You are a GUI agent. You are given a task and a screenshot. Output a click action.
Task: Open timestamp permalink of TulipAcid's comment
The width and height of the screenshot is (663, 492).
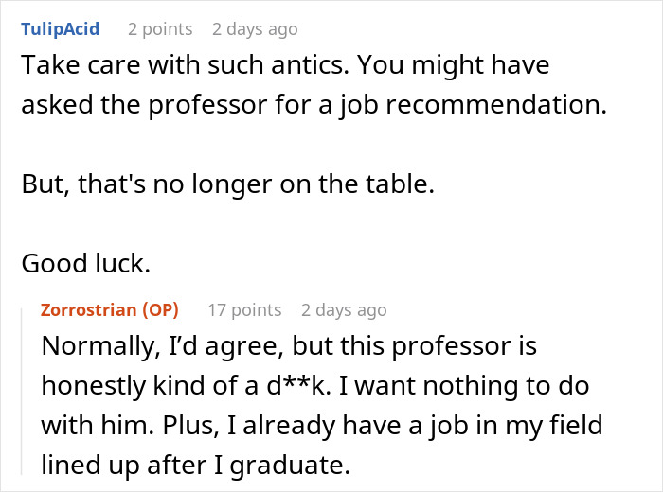click(255, 29)
